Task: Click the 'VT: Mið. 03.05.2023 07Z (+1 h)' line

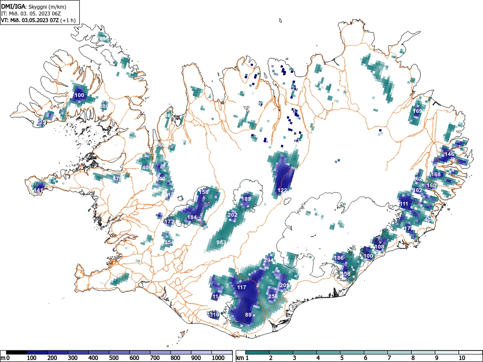Action: [x=38, y=20]
